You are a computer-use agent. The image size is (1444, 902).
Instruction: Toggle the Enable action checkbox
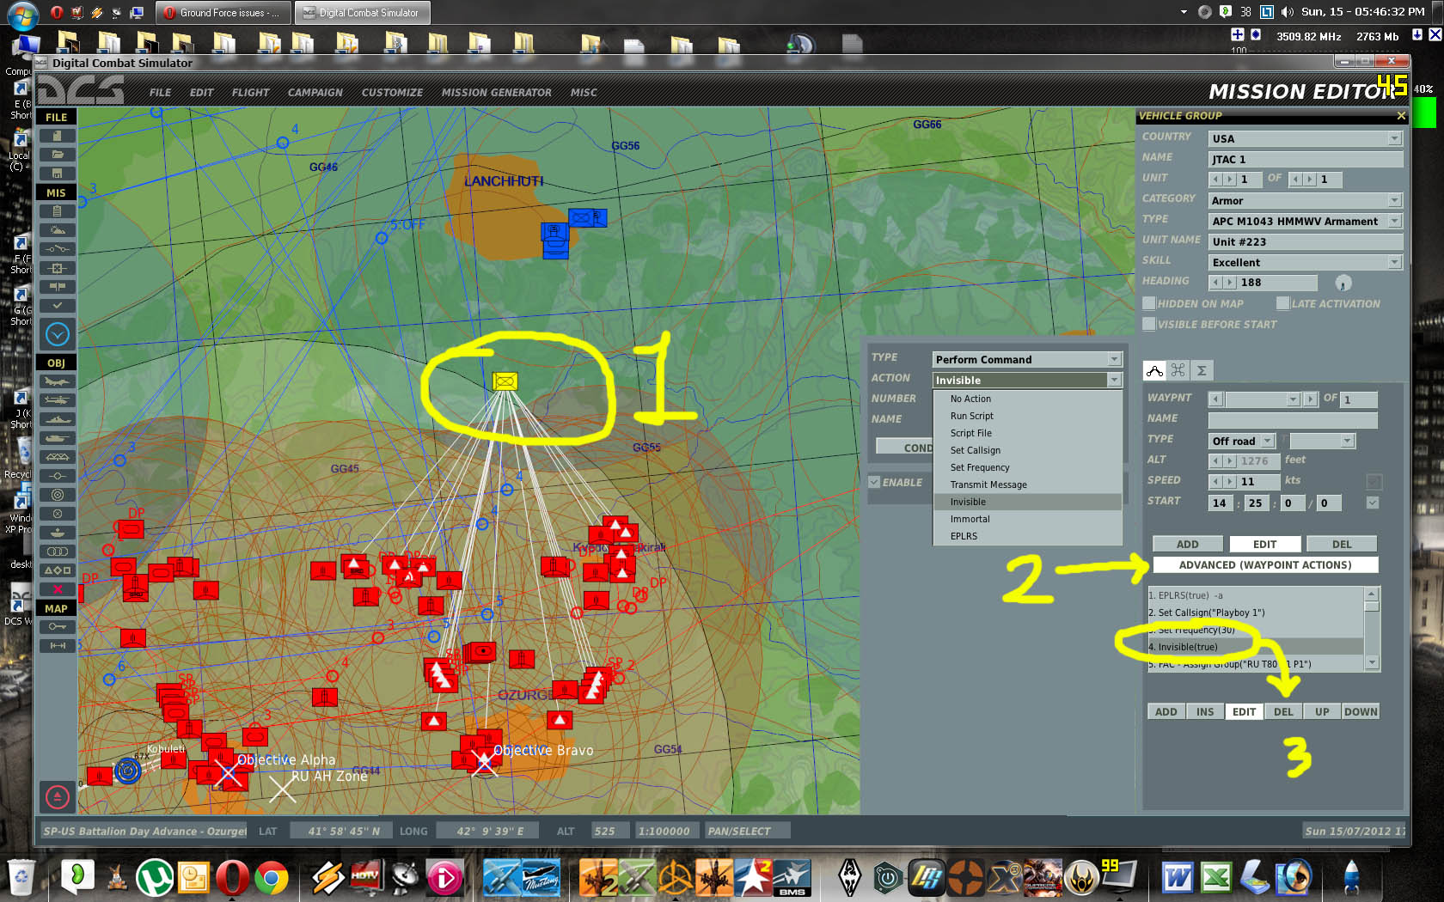[874, 482]
